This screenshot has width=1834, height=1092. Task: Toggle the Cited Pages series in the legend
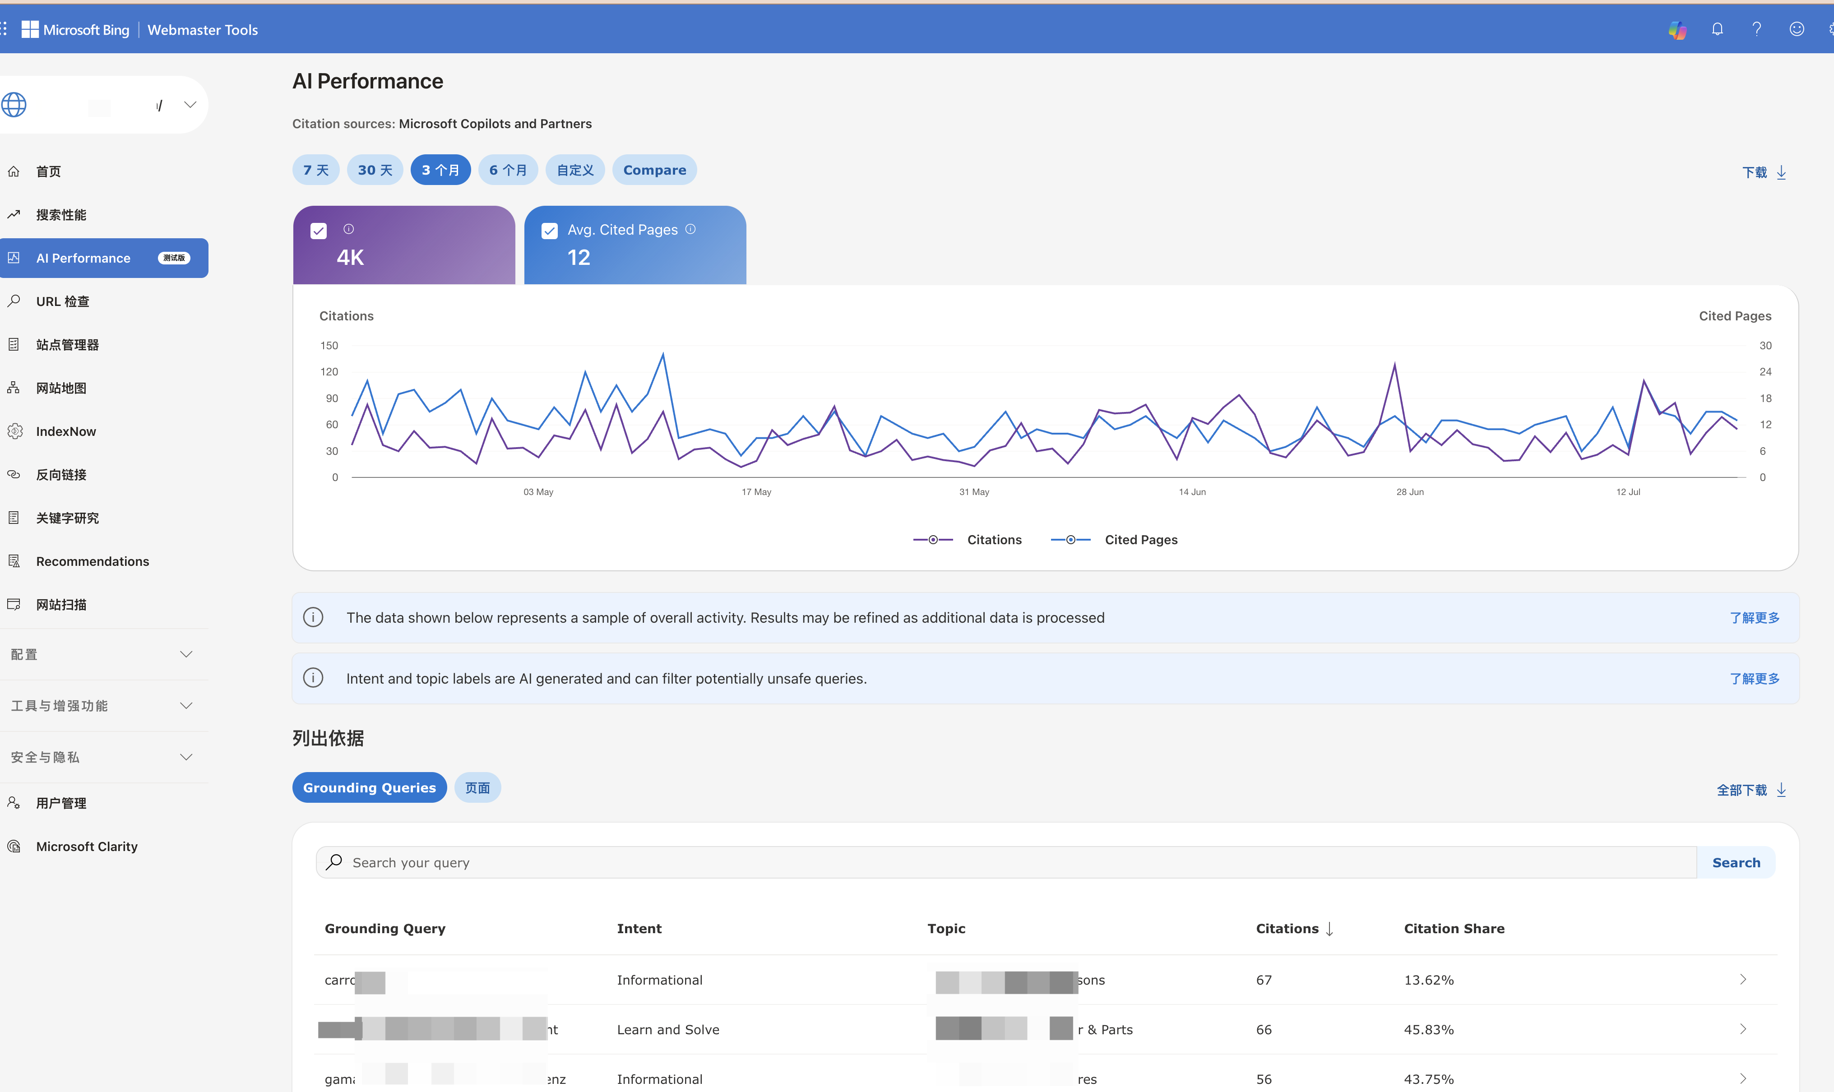tap(1113, 539)
